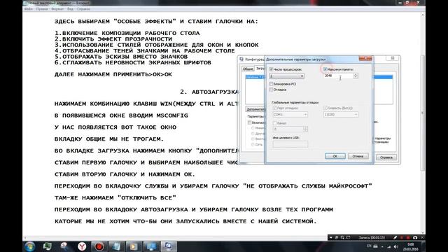Enable the Блокировка PCI checkbox
This screenshot has width=448, height=252.
[271, 84]
